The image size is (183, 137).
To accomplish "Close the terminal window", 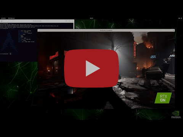I will (72, 21).
